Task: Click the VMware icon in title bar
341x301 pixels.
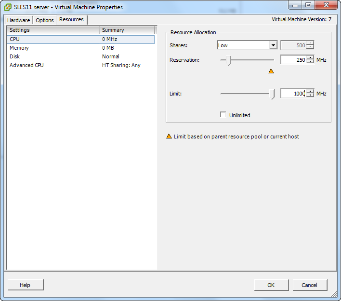Action: coord(8,7)
